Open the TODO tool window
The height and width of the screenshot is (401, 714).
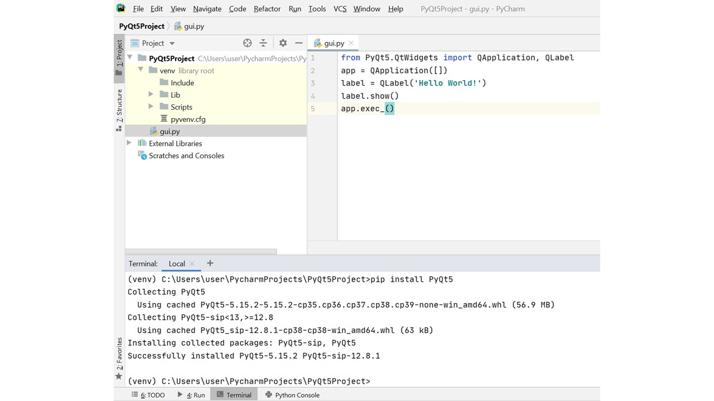148,395
